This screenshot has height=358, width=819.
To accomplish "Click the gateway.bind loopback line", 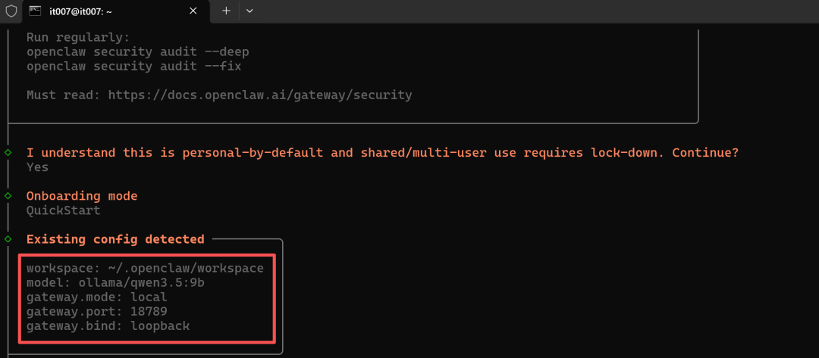I will coord(108,326).
